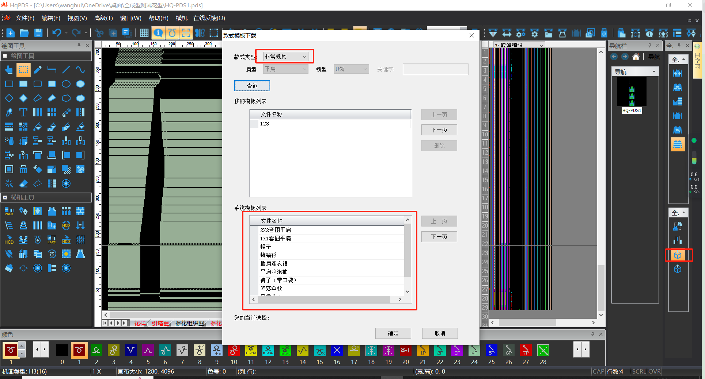
Task: Select the filled diamond shape tool
Action: (x=23, y=98)
